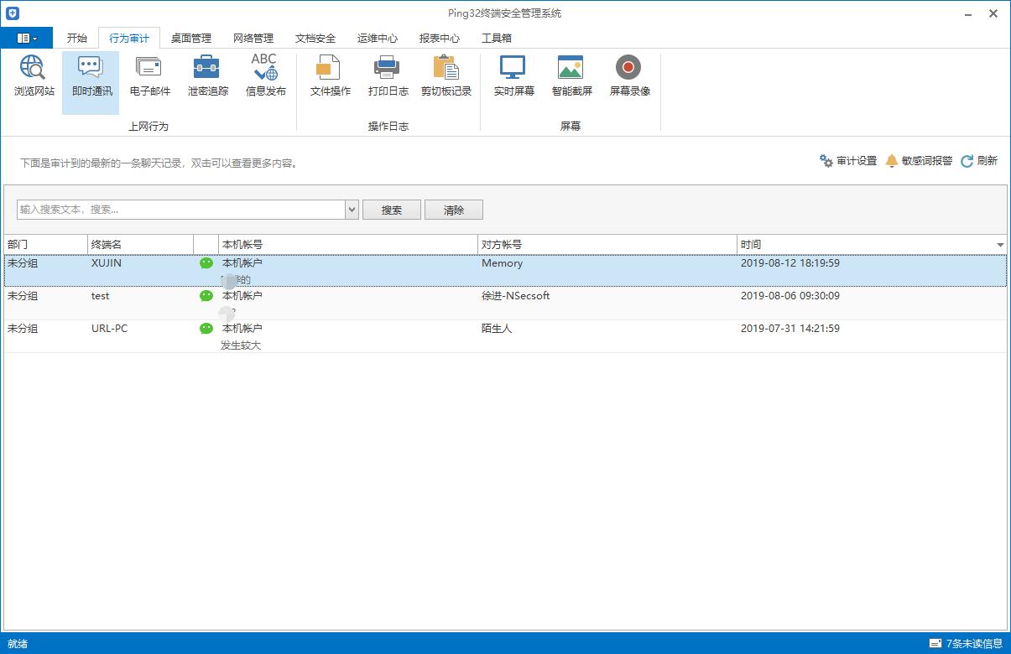Viewport: 1011px width, 654px height.
Task: Open the column options arrow beside 时间
Action: click(1000, 245)
